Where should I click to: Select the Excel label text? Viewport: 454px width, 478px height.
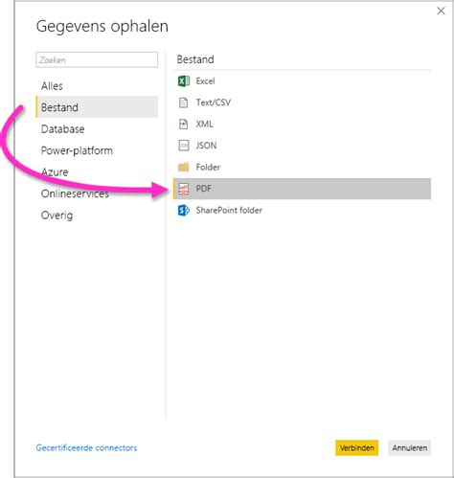205,81
